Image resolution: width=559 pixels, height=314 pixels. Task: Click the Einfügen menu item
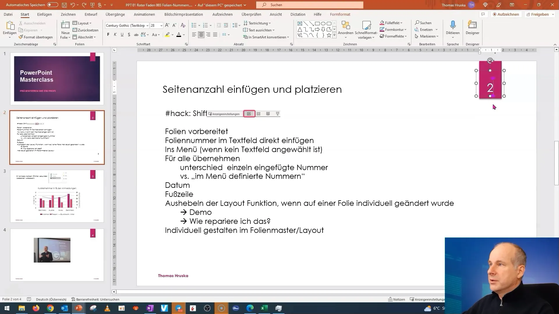(x=45, y=14)
